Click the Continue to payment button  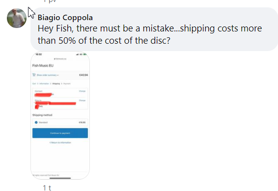coord(60,133)
